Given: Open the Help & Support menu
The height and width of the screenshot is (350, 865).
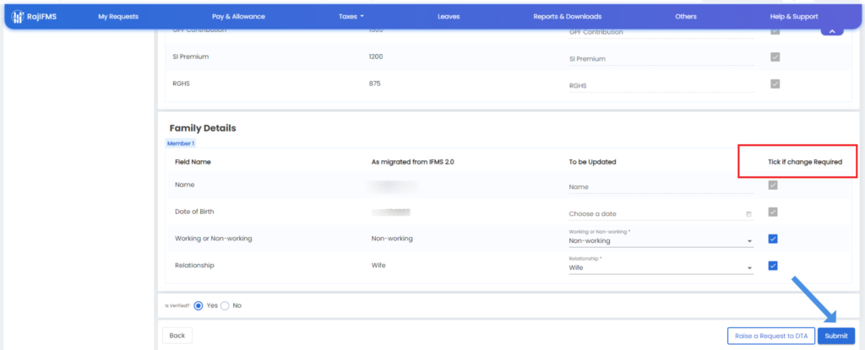Looking at the screenshot, I should point(794,17).
